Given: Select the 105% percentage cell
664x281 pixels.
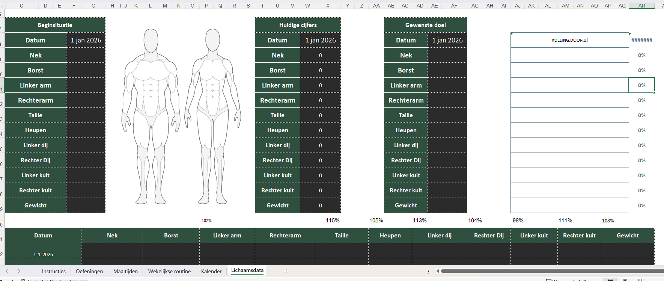Looking at the screenshot, I should coord(376,221).
